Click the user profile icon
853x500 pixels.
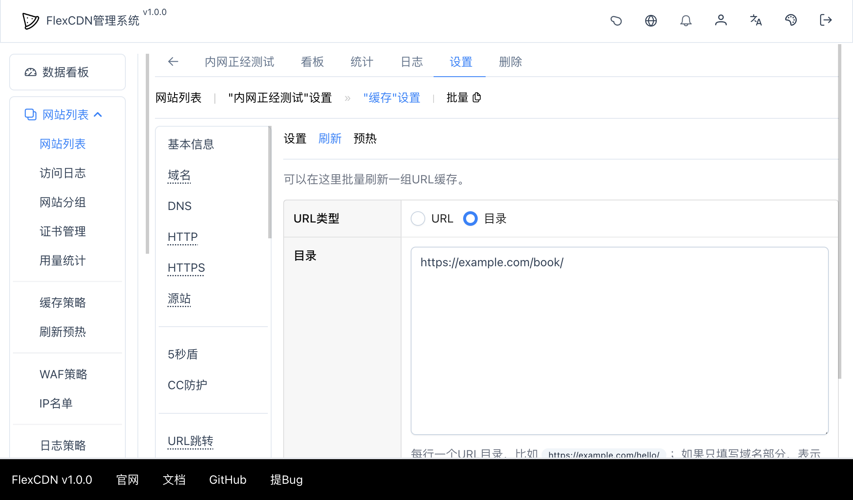coord(721,20)
